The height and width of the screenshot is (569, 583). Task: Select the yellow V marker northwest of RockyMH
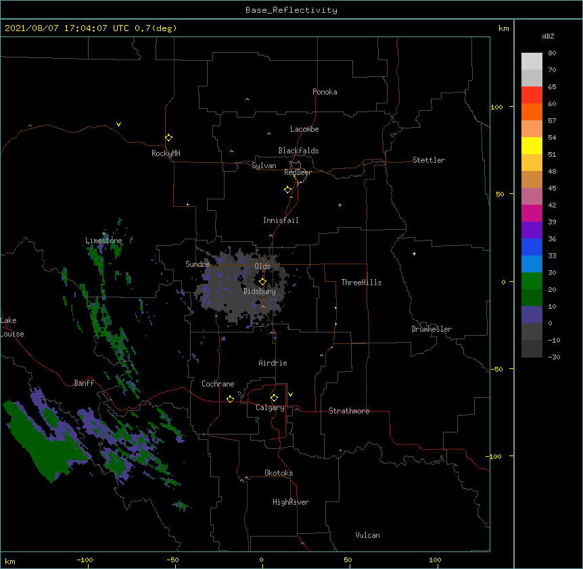click(118, 124)
